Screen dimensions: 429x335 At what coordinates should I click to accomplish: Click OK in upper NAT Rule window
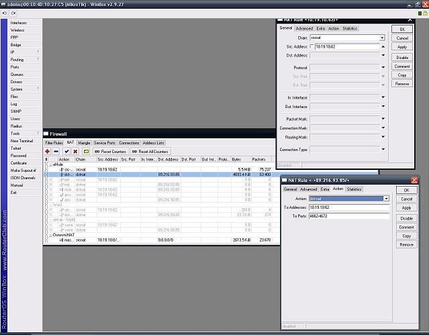click(x=402, y=30)
